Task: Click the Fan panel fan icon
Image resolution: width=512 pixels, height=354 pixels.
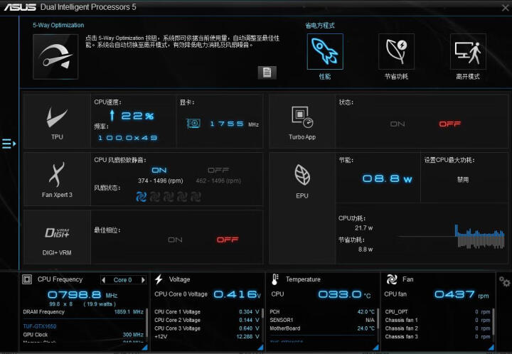Action: (392, 279)
